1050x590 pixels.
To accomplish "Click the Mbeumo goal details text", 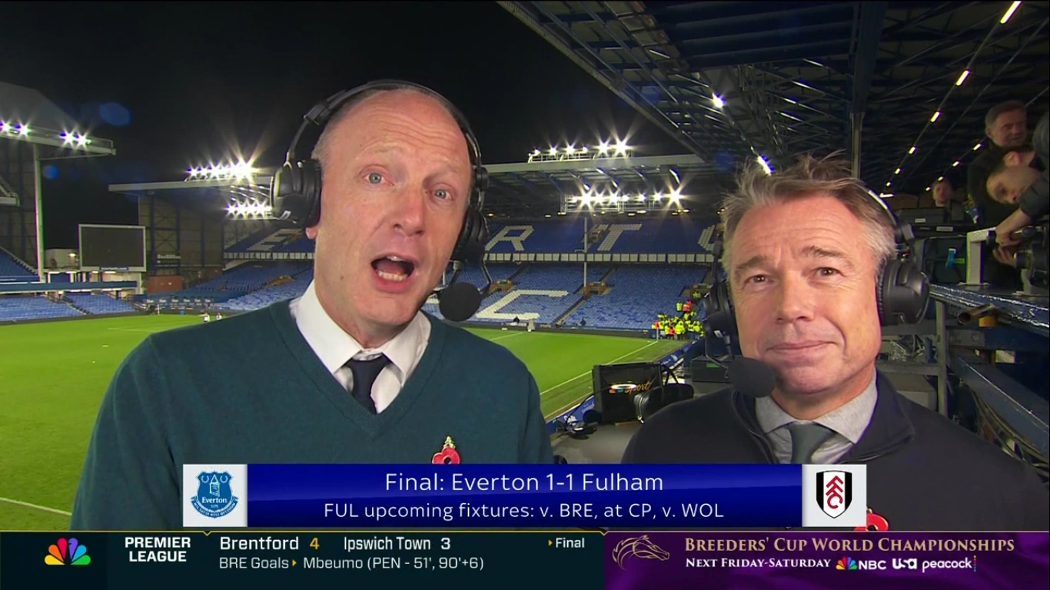I will coord(393,563).
